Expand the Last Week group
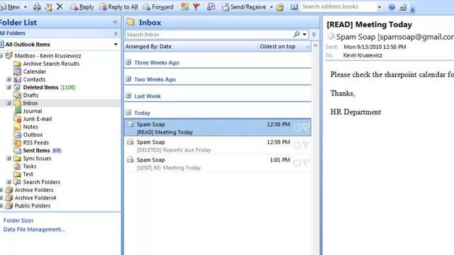This screenshot has width=454, height=255. click(x=128, y=96)
